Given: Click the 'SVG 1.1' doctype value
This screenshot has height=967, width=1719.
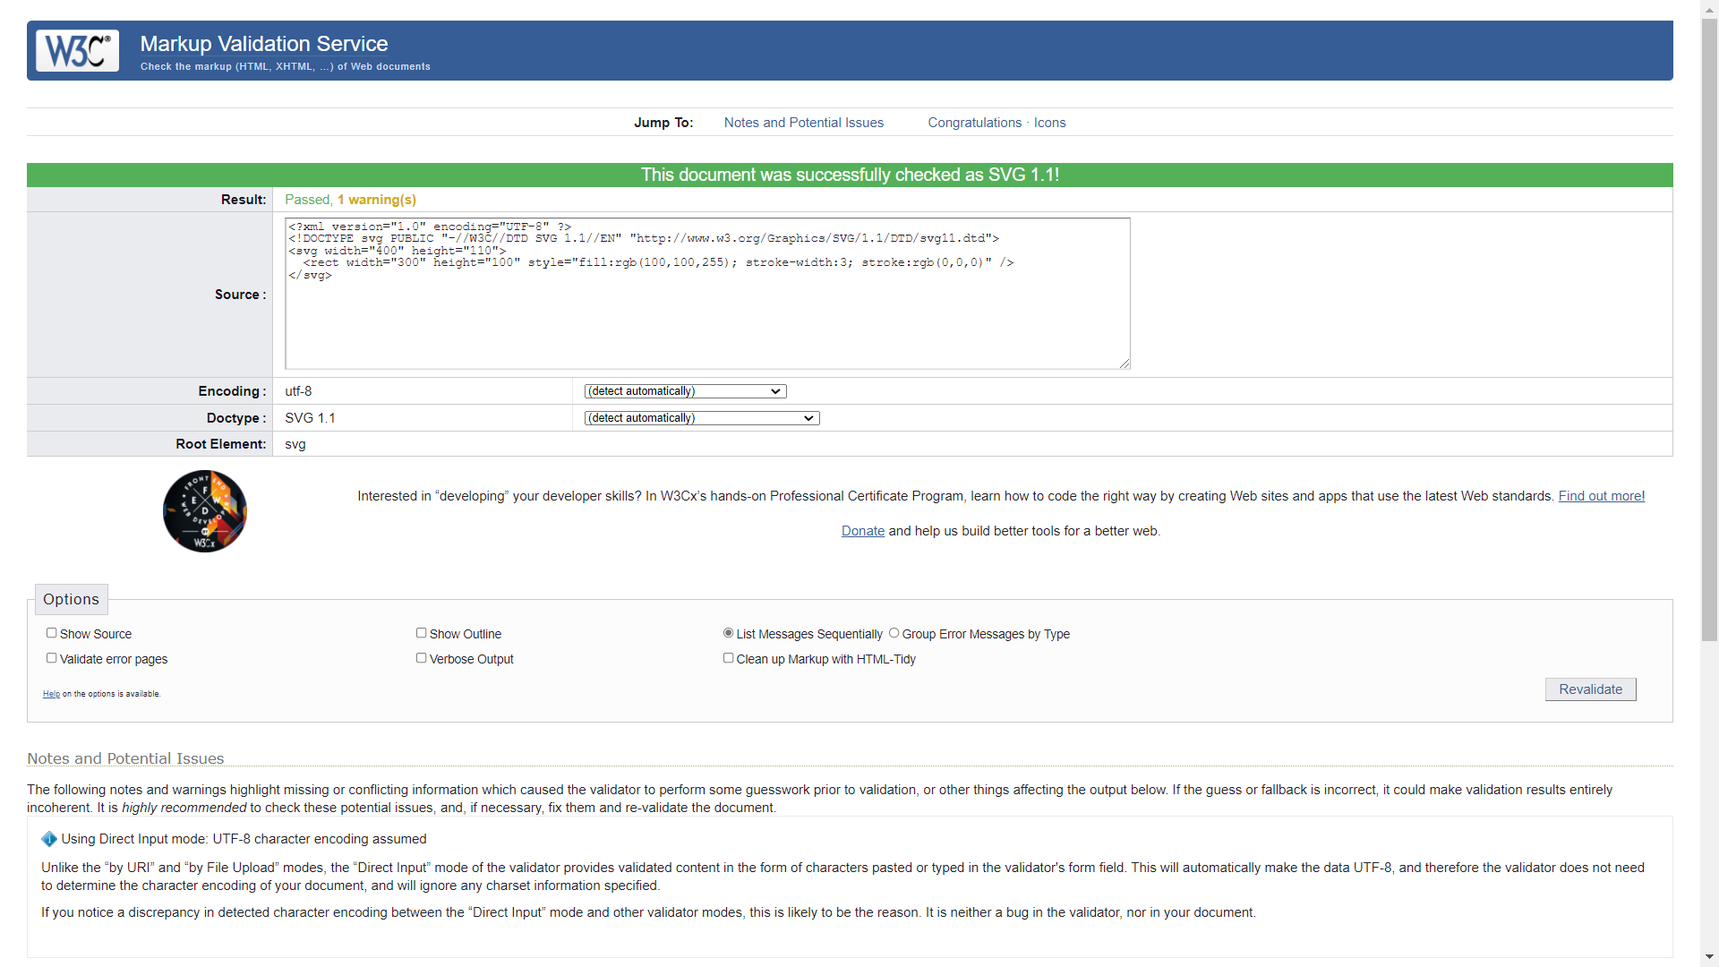Looking at the screenshot, I should 310,418.
